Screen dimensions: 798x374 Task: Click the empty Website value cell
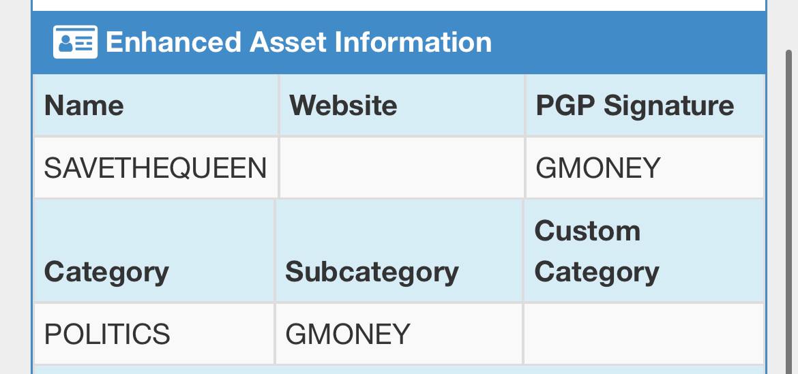(402, 168)
